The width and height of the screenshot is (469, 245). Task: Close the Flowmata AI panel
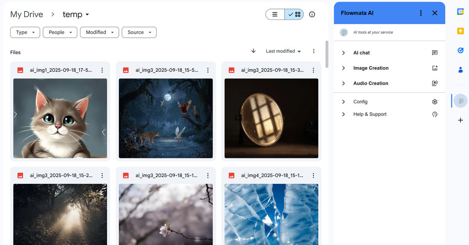435,13
